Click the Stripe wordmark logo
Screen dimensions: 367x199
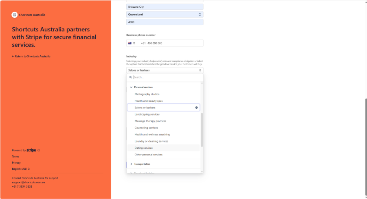(x=31, y=150)
